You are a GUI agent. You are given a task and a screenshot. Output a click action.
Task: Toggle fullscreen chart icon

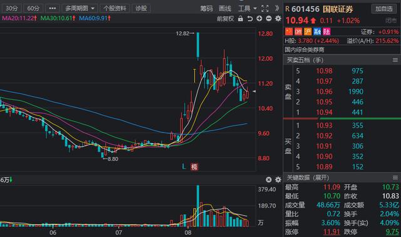265,9
